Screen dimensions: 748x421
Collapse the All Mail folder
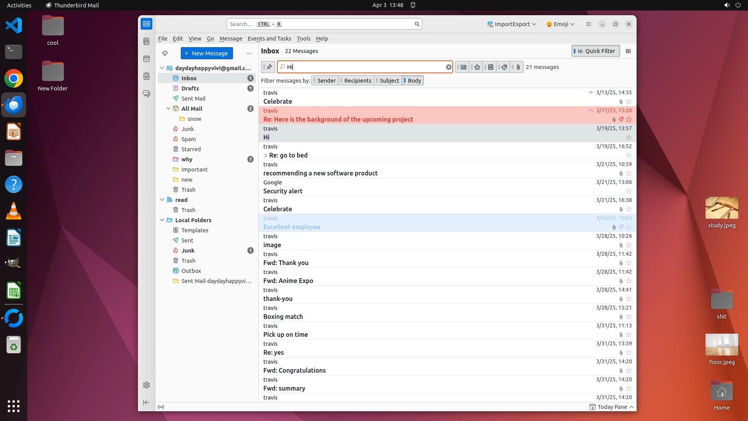(x=168, y=109)
